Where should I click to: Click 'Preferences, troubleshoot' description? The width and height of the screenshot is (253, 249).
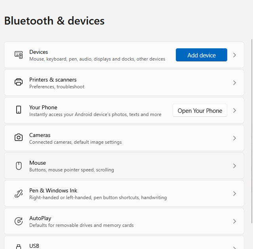click(x=57, y=87)
